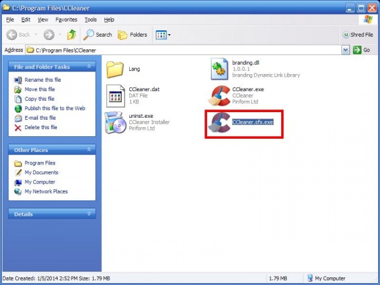Open My Computer in Other Places

(x=40, y=182)
